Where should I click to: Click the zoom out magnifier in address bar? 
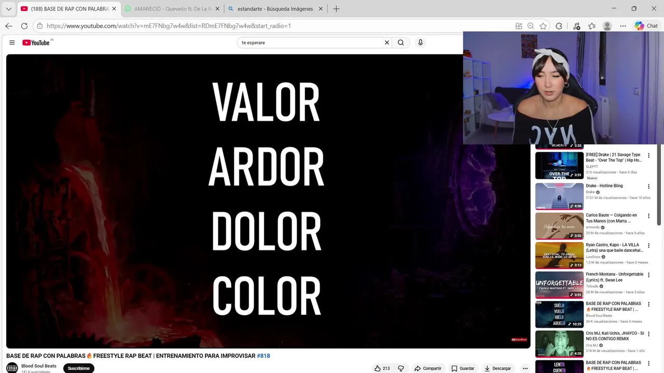(531, 26)
